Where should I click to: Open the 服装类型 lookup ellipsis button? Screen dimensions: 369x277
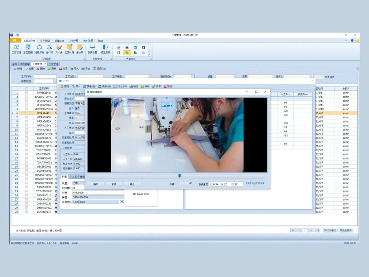[55, 81]
